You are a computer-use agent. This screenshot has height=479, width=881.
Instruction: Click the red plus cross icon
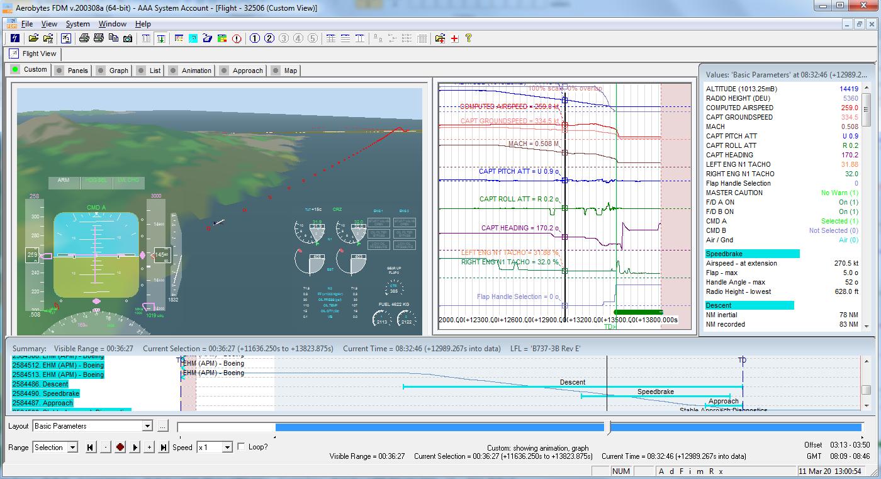(x=454, y=38)
